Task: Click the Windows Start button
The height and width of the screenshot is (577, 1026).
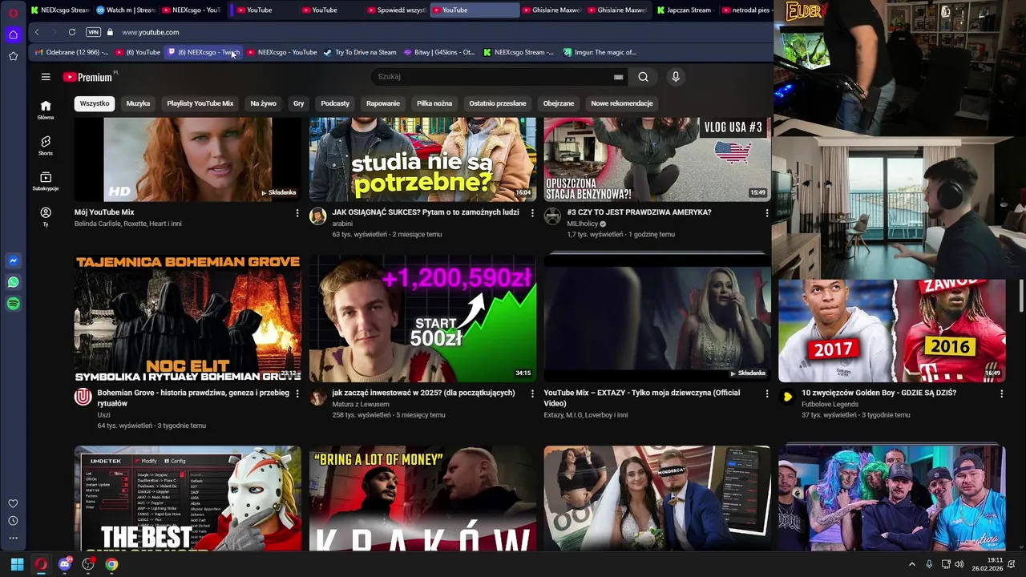Action: [17, 564]
